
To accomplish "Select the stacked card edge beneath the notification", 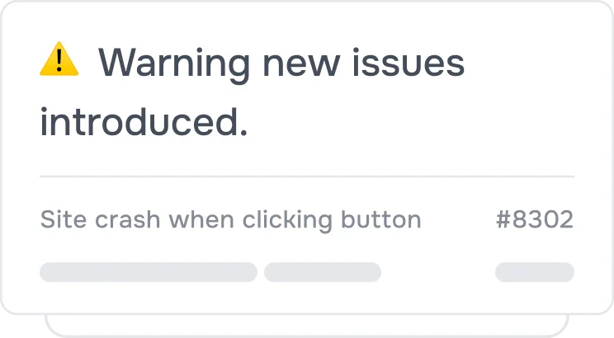I will (x=307, y=324).
